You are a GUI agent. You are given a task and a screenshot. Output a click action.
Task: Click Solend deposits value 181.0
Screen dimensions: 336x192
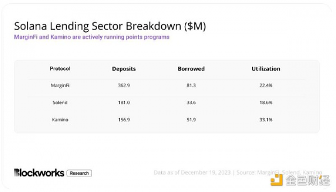coord(124,102)
